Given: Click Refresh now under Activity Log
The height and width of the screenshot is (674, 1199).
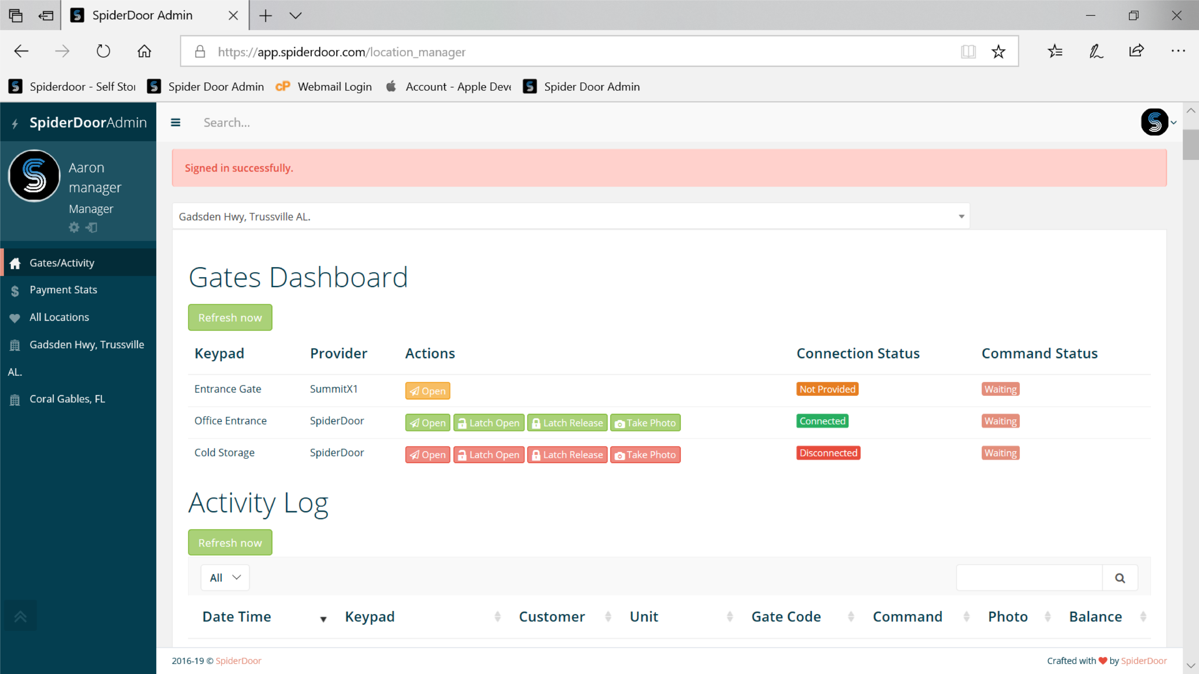Looking at the screenshot, I should point(230,543).
